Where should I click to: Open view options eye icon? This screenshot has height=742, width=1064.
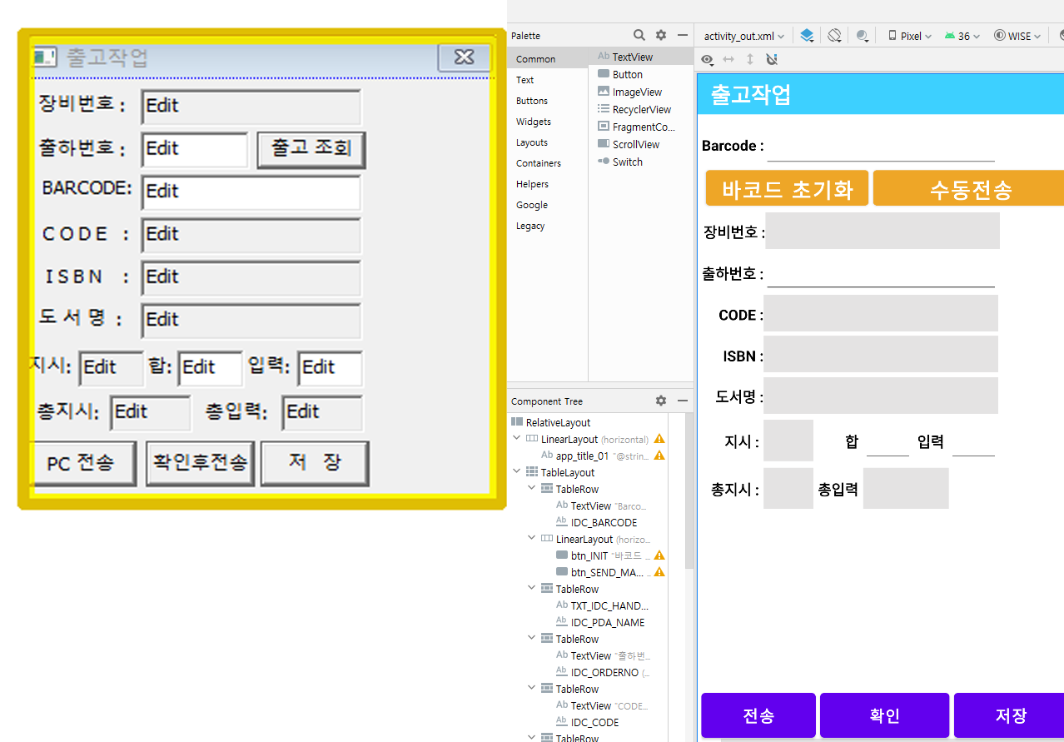pyautogui.click(x=707, y=59)
